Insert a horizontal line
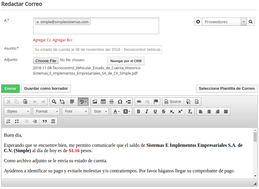The image size is (259, 189). tap(112, 102)
